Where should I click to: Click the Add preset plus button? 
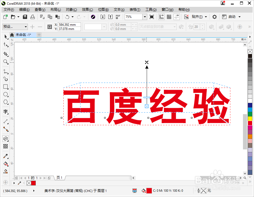32,27
